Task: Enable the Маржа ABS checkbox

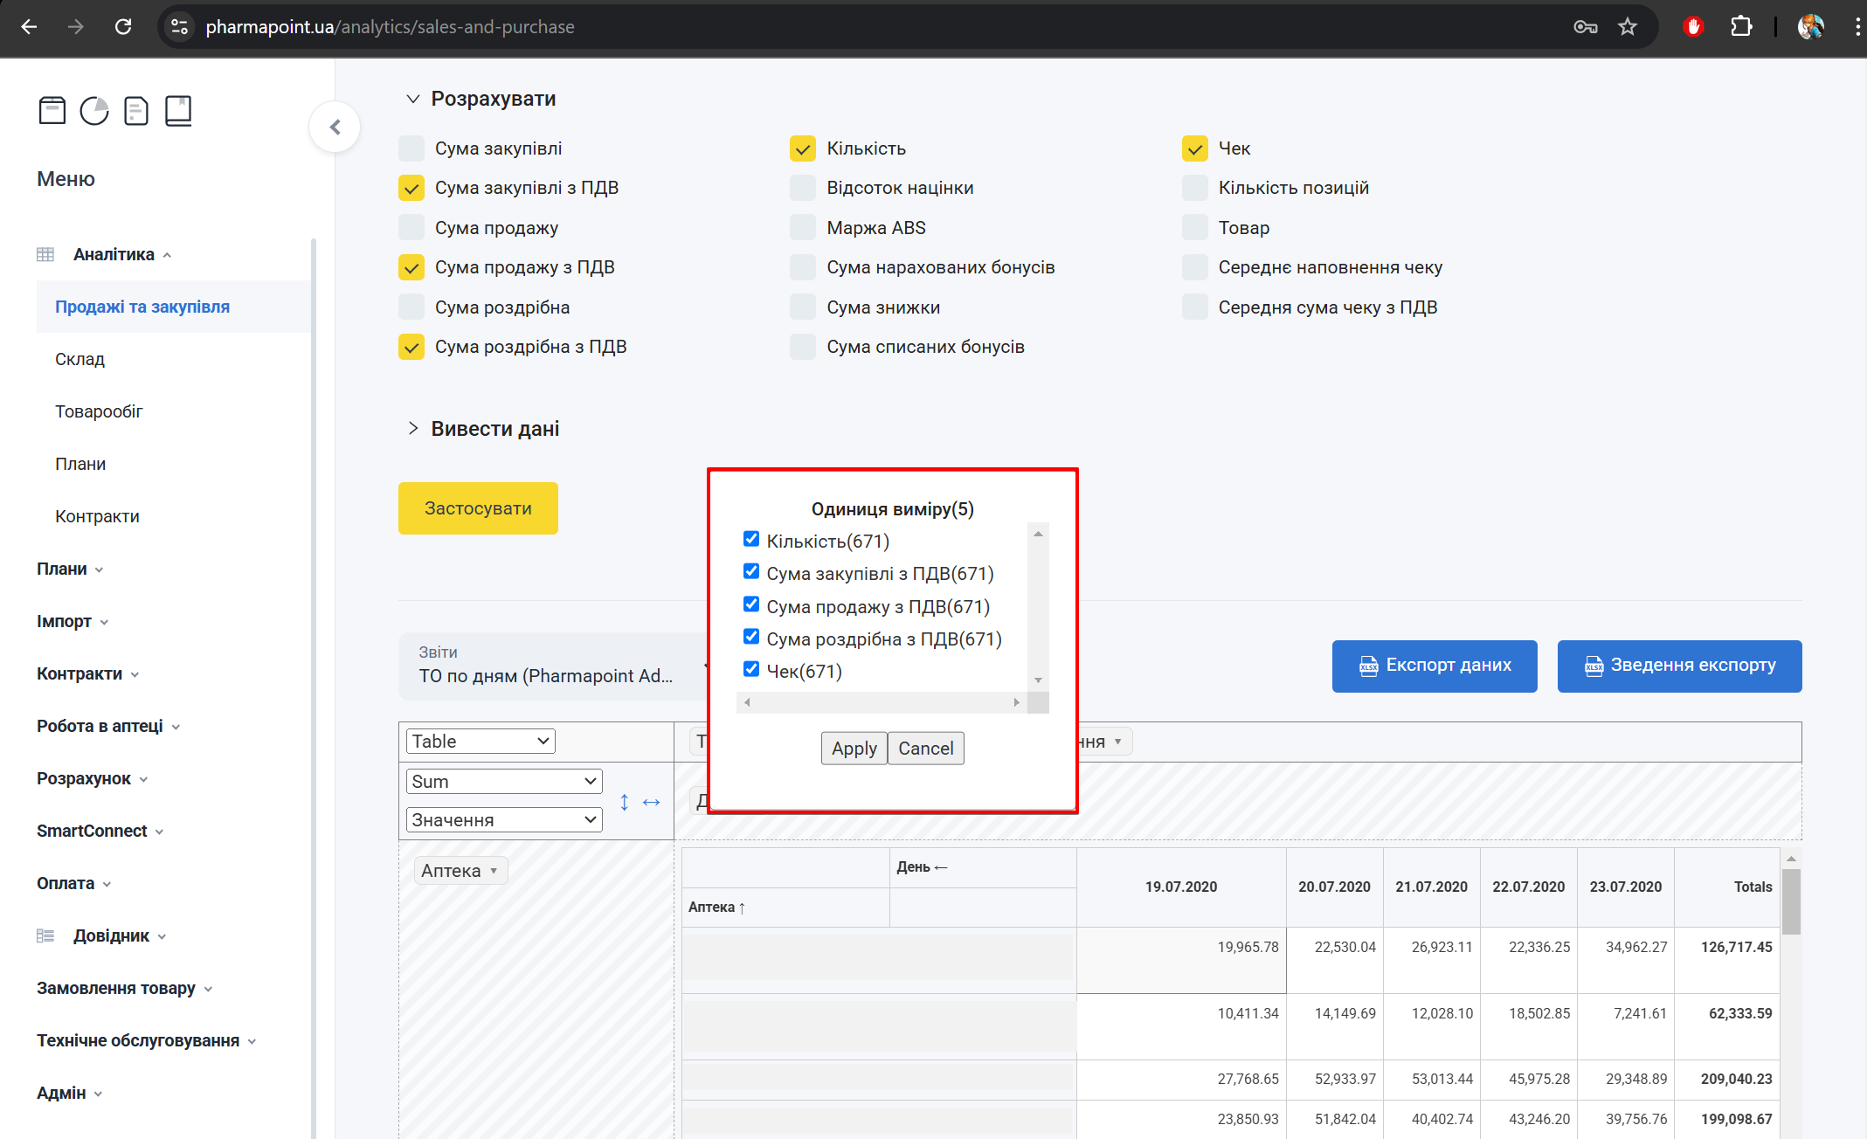Action: click(803, 228)
